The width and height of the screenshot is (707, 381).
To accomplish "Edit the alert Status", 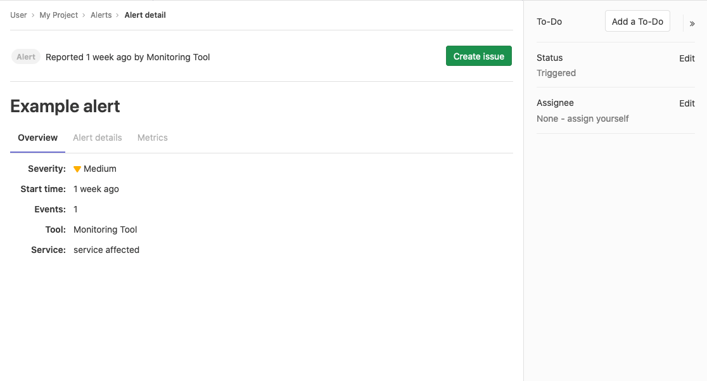I will pos(687,58).
